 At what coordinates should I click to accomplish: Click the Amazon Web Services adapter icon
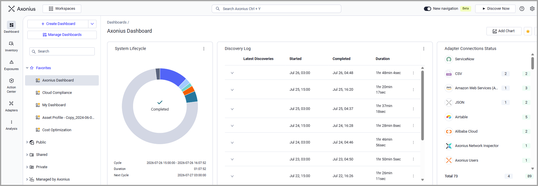tap(449, 88)
